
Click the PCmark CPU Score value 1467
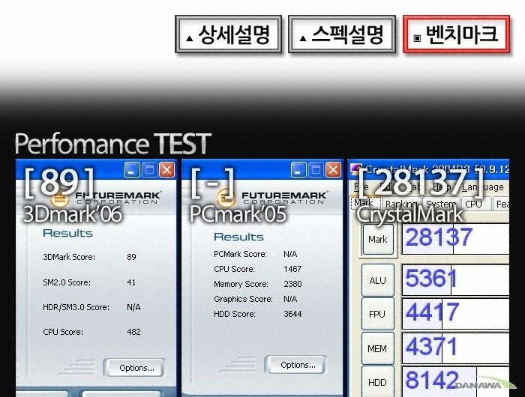coord(292,269)
